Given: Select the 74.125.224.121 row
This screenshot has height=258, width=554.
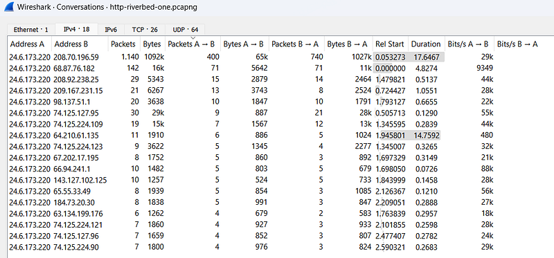Looking at the screenshot, I should (280, 225).
